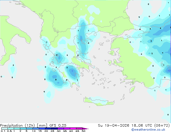
Task: Pick the 40–45 mm magenta legend box
Action: (x=73, y=128)
